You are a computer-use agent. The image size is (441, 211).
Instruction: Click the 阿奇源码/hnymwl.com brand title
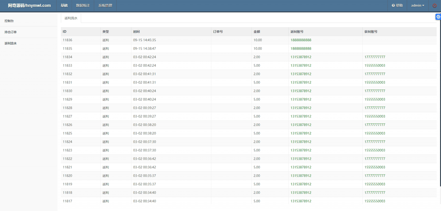pyautogui.click(x=29, y=5)
